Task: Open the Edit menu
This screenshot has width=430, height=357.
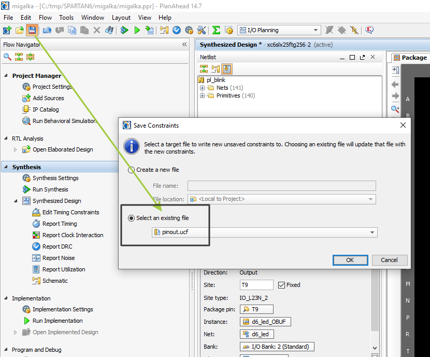Action: [x=26, y=18]
